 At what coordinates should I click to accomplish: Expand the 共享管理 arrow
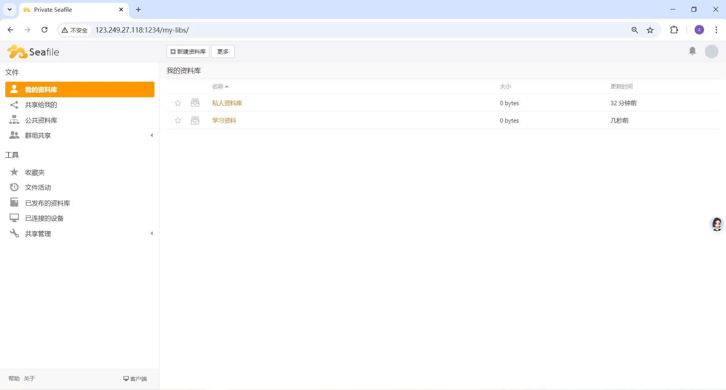pos(152,233)
